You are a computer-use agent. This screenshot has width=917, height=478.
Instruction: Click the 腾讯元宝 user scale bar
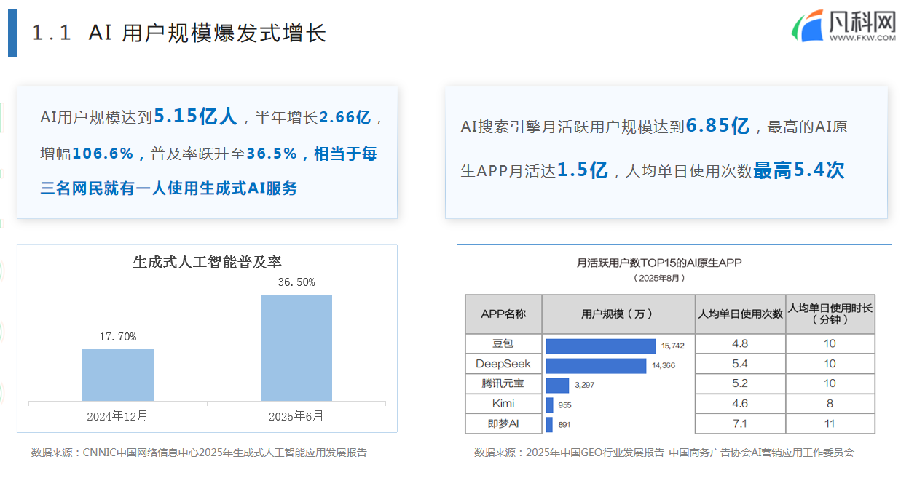coord(557,385)
